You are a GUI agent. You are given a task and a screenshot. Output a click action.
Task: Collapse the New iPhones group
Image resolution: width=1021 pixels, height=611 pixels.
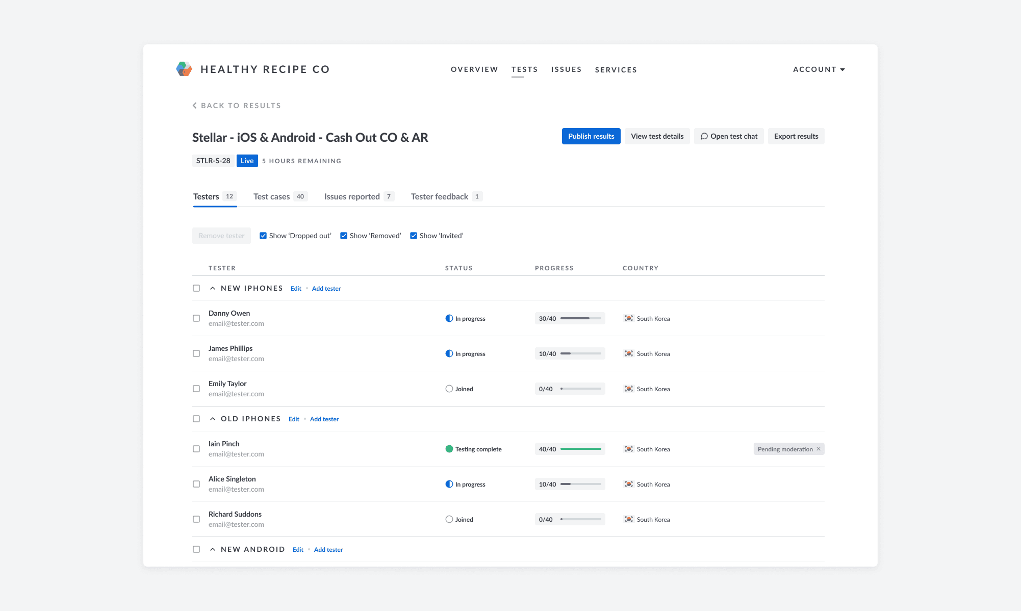point(213,288)
